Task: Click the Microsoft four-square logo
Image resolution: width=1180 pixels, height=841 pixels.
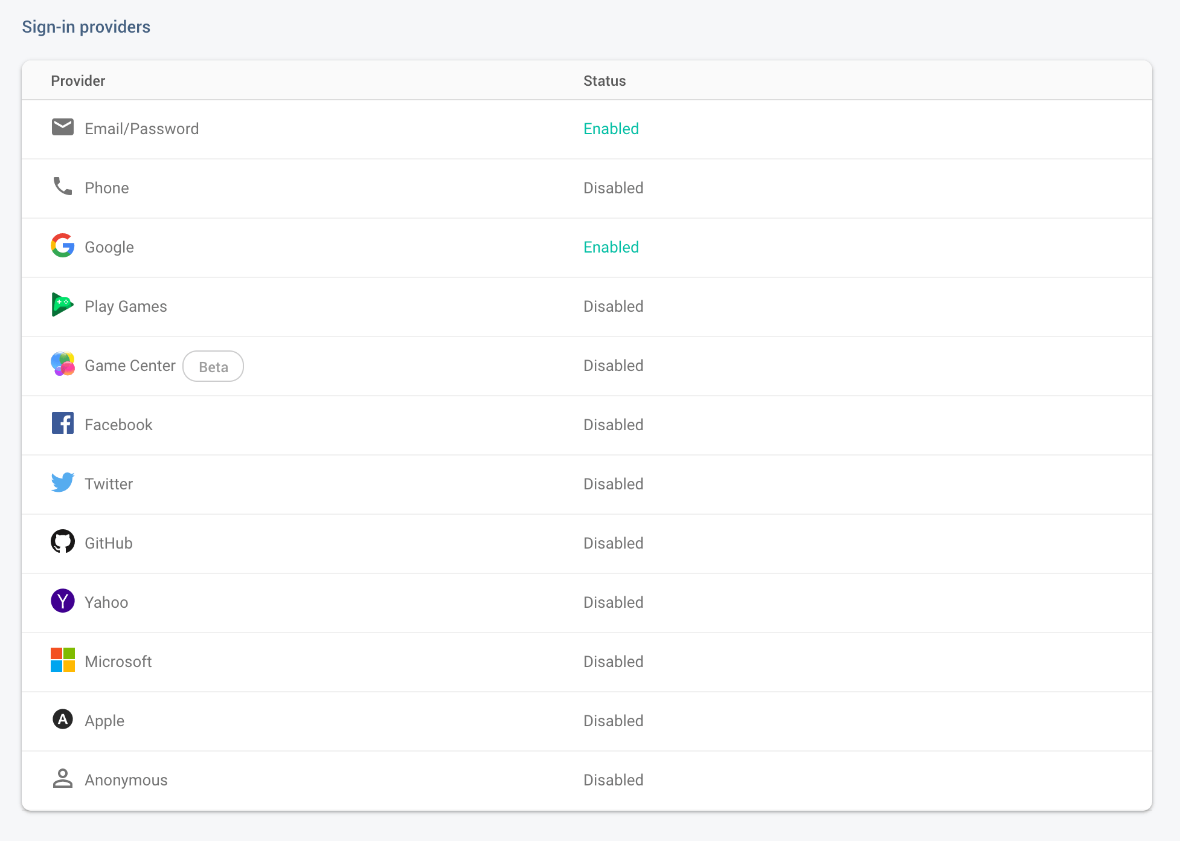Action: (63, 660)
